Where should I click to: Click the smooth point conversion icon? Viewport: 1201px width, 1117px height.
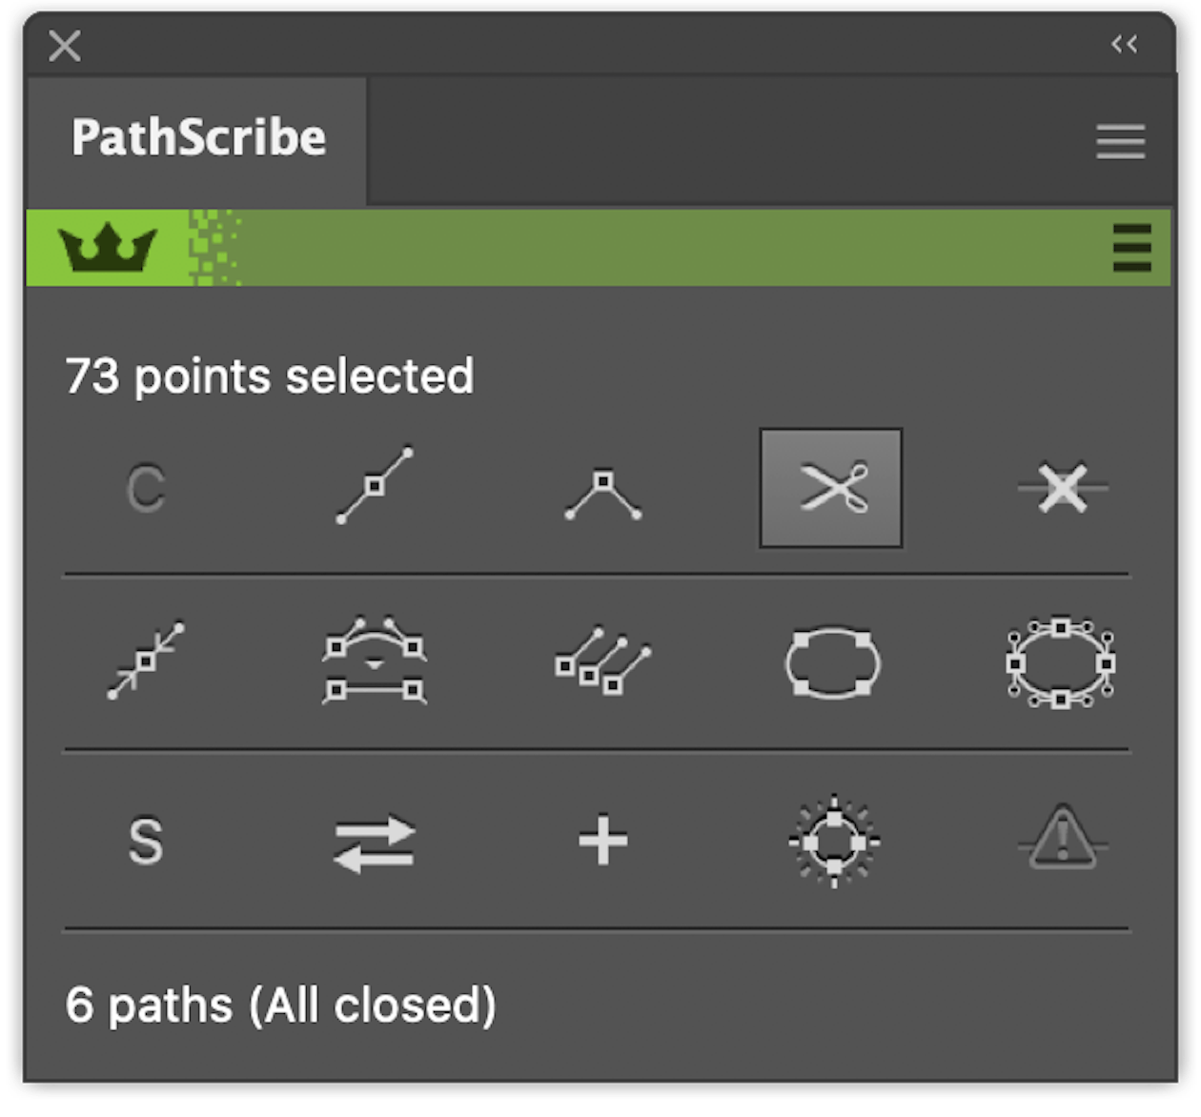375,485
